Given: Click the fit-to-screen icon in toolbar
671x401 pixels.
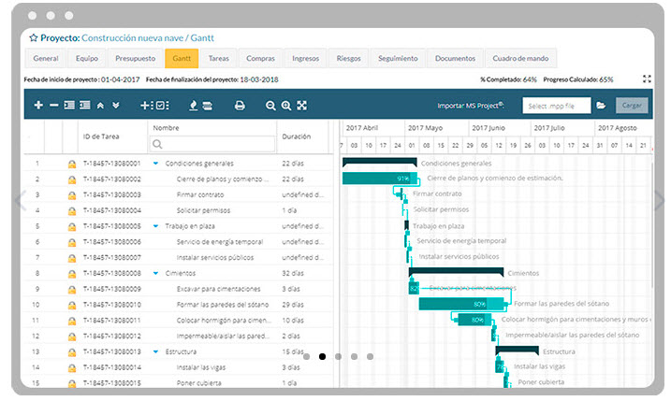Looking at the screenshot, I should tap(301, 106).
